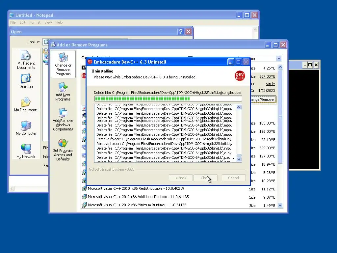Click Add or Remove Programs title bar icon

coord(53,45)
